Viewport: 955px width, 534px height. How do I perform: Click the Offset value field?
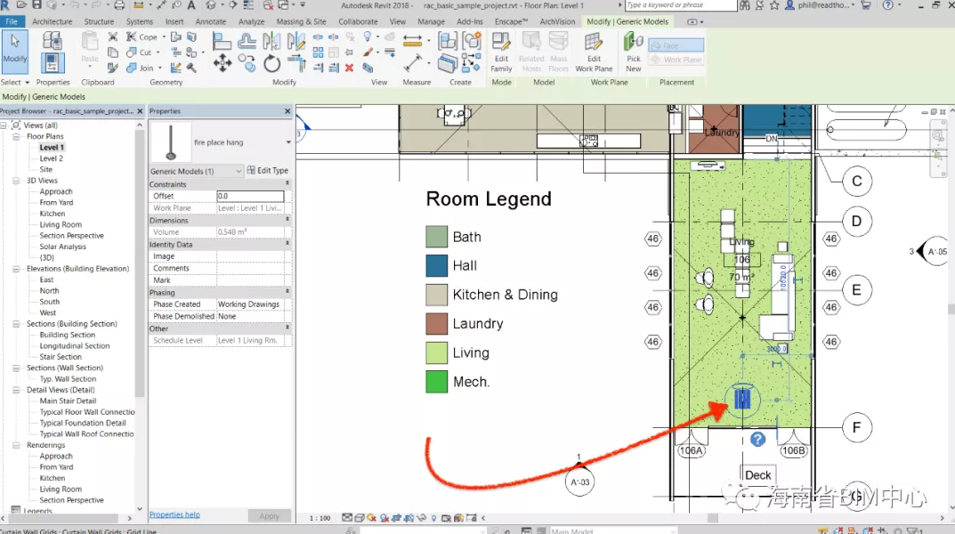(x=250, y=196)
